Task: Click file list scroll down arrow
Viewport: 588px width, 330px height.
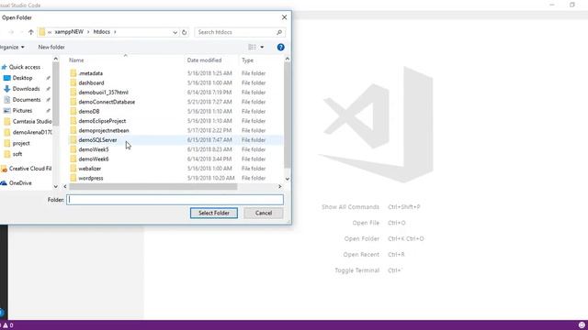Action: point(288,179)
